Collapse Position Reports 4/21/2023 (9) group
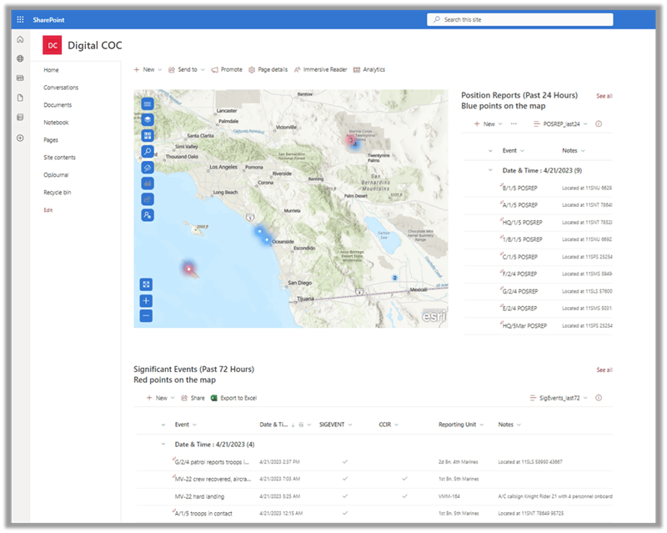This screenshot has width=667, height=533. tap(490, 170)
